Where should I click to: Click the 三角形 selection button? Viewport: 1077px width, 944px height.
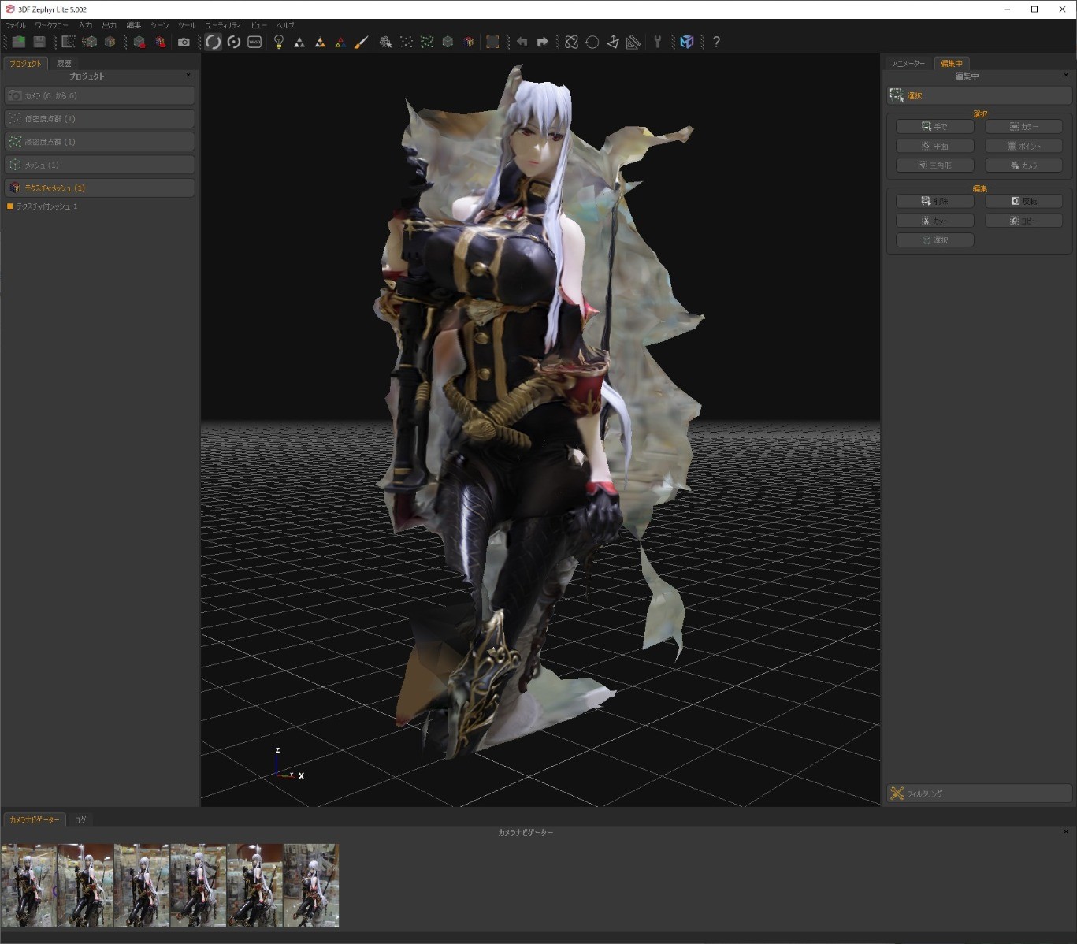[935, 165]
